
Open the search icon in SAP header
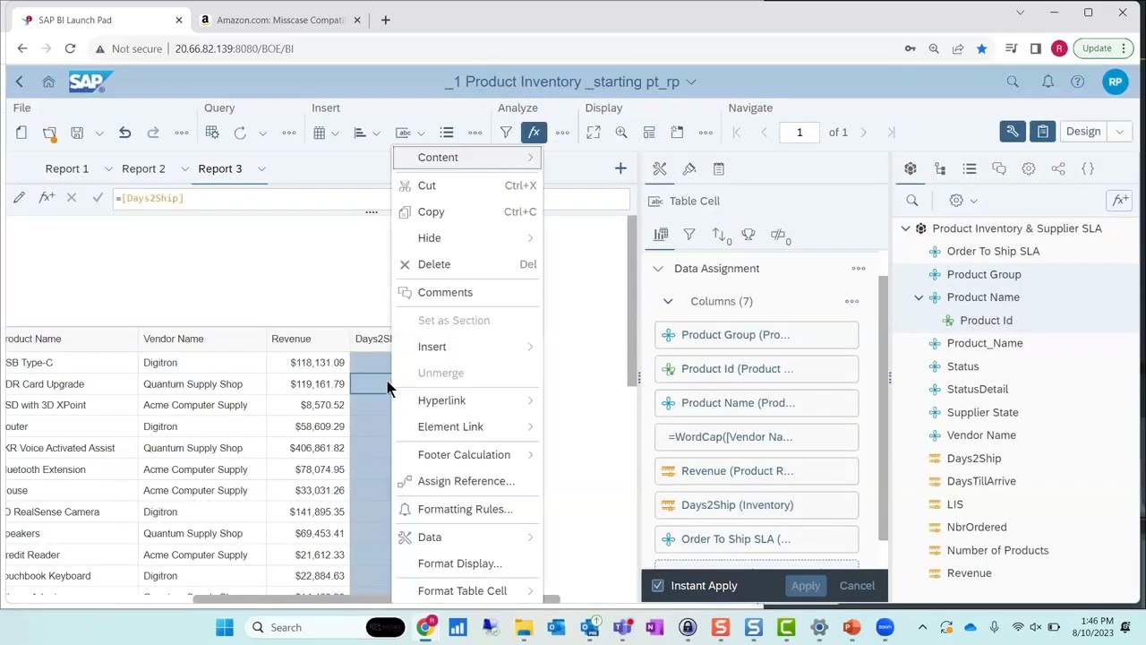[x=1013, y=82]
